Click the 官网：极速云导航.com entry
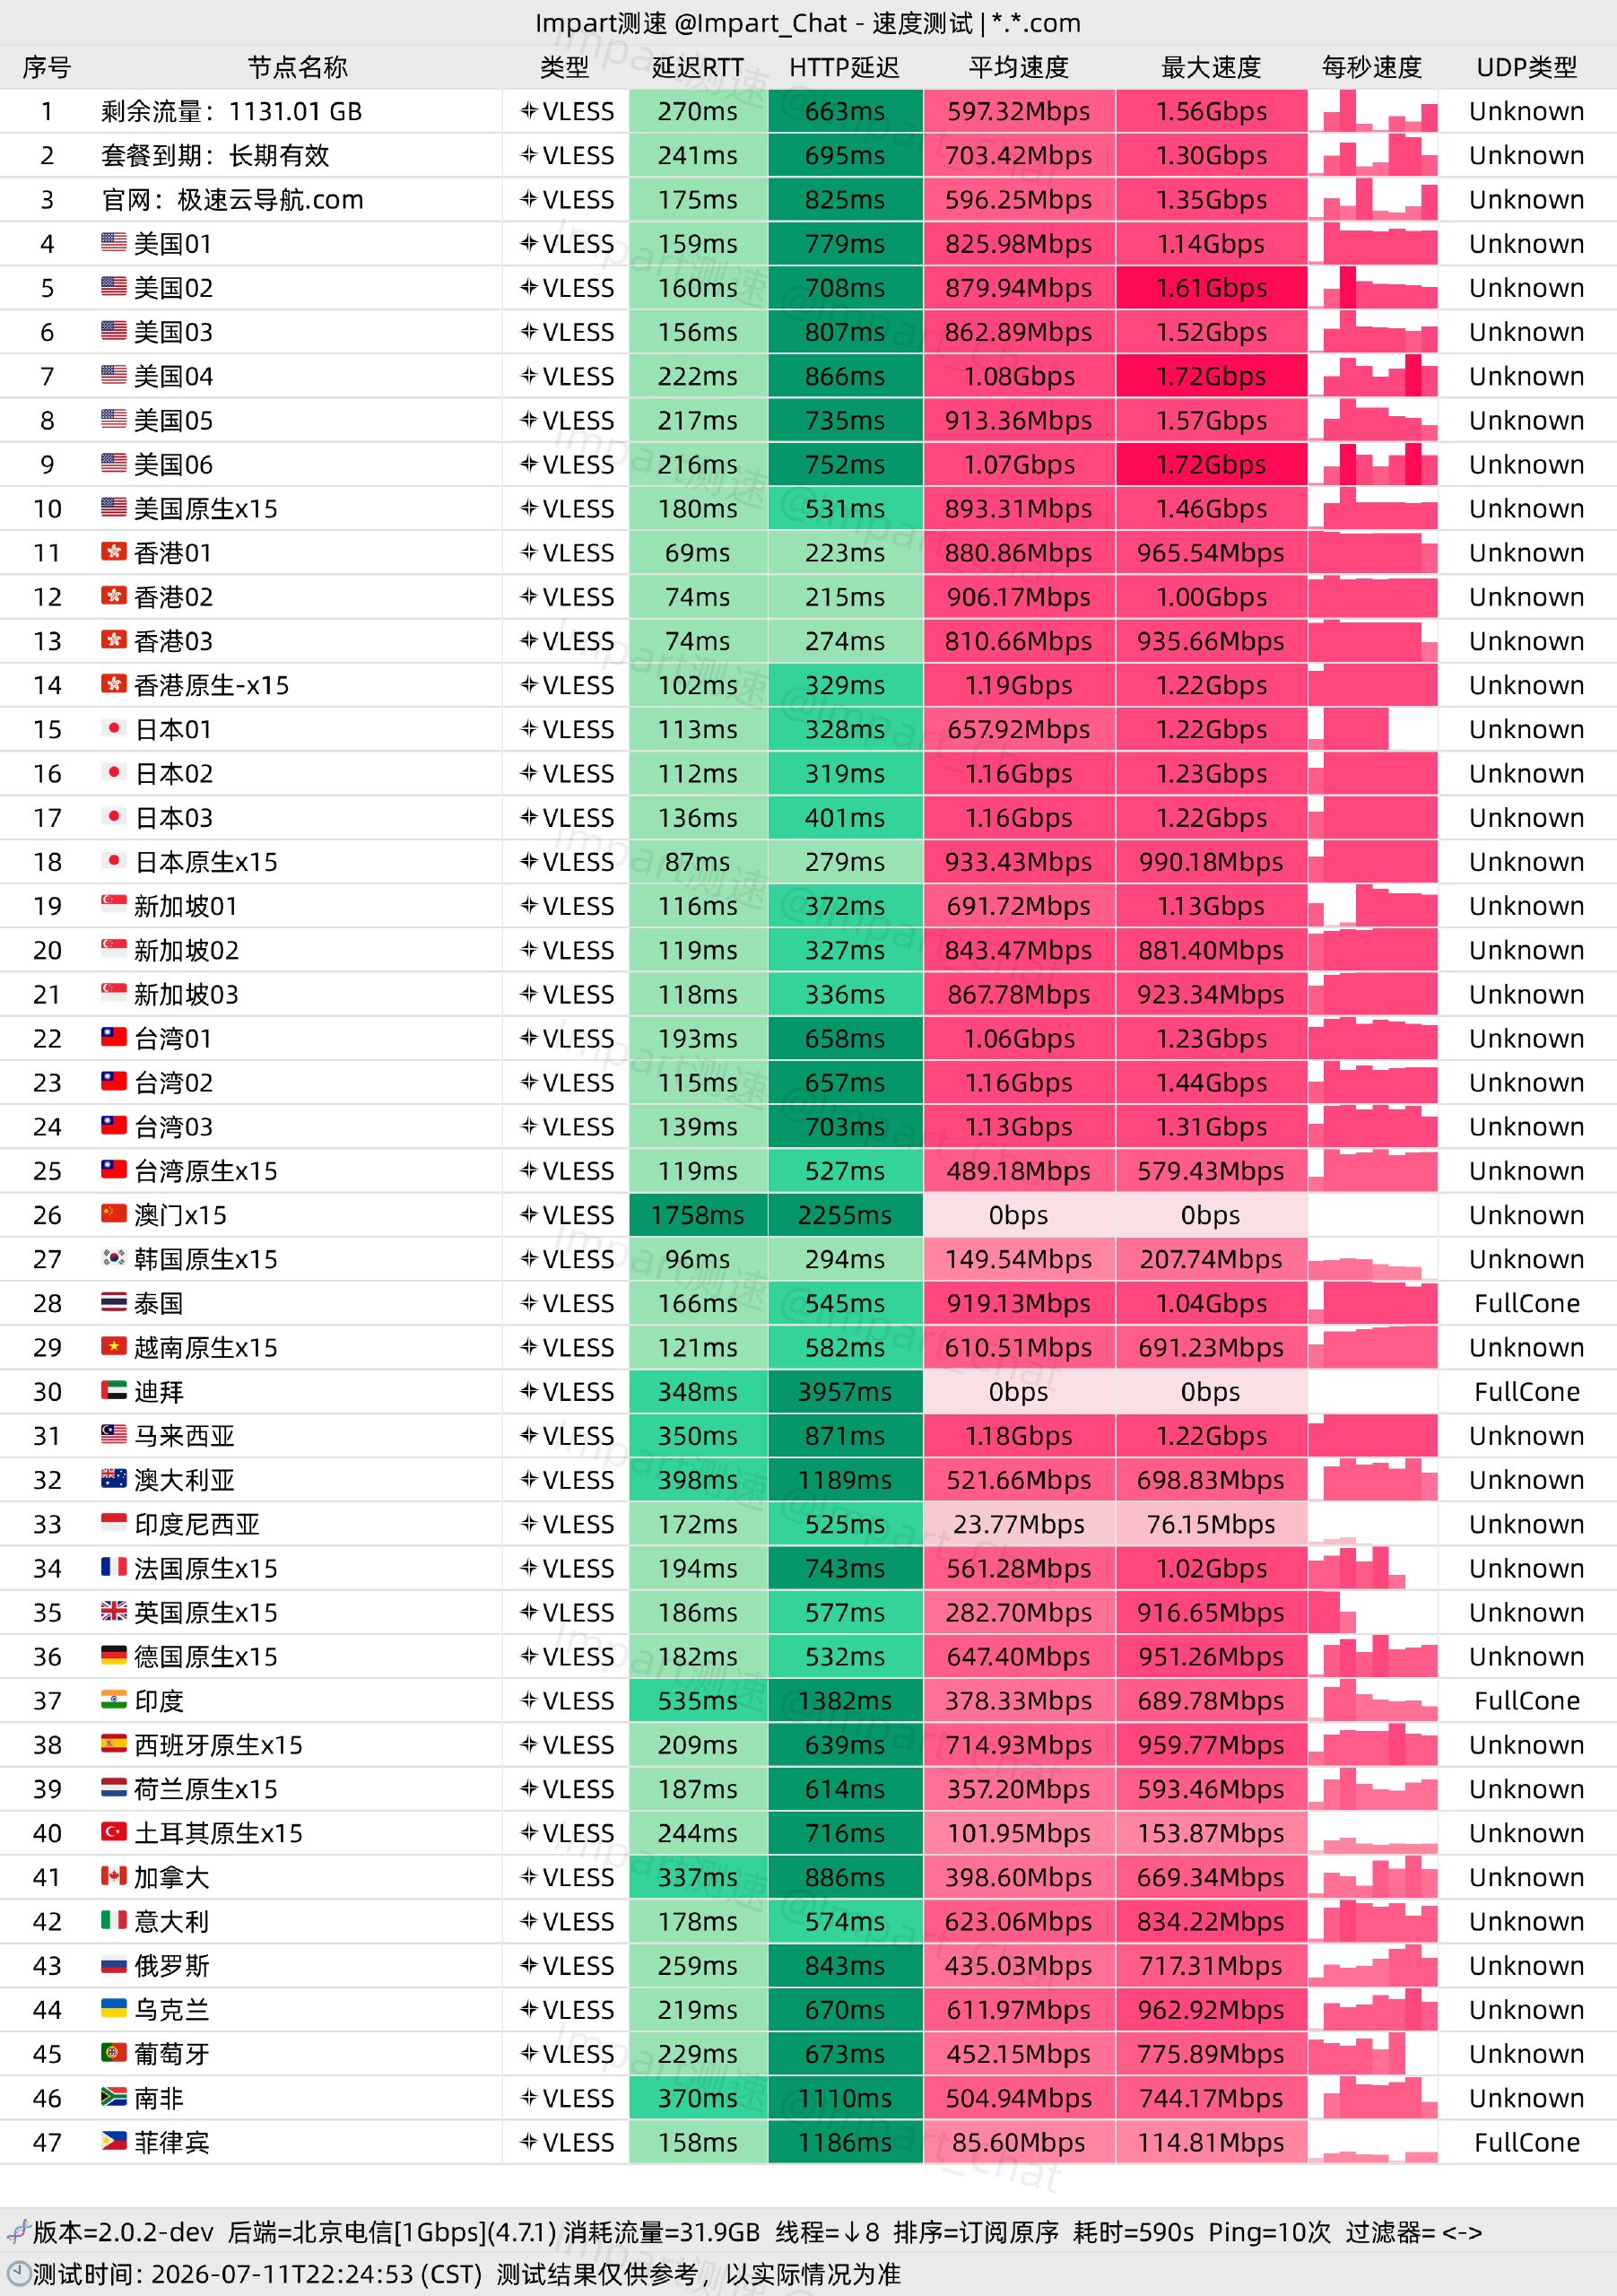 click(x=232, y=199)
